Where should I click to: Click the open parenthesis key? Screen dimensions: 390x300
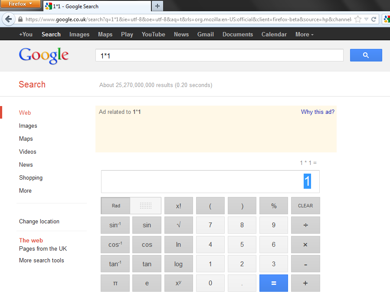[210, 206]
